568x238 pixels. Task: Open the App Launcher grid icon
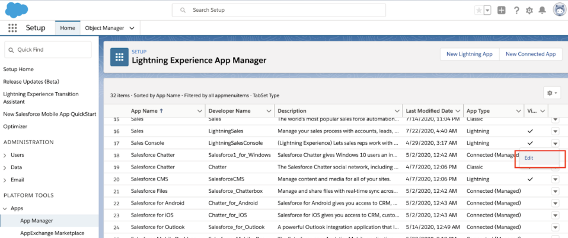coord(12,28)
